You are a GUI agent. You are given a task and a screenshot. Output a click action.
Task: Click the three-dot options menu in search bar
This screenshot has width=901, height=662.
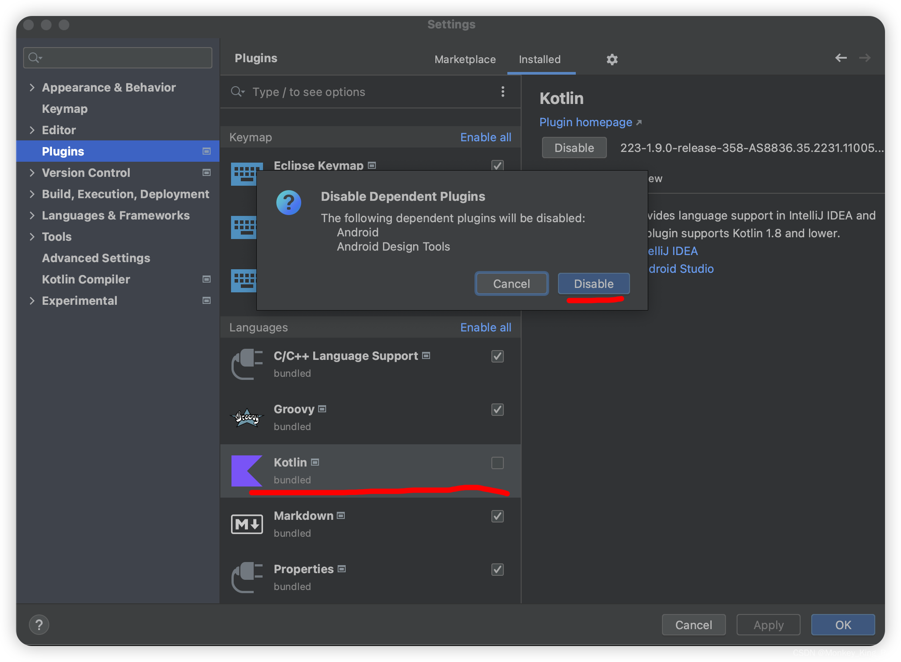pos(504,92)
